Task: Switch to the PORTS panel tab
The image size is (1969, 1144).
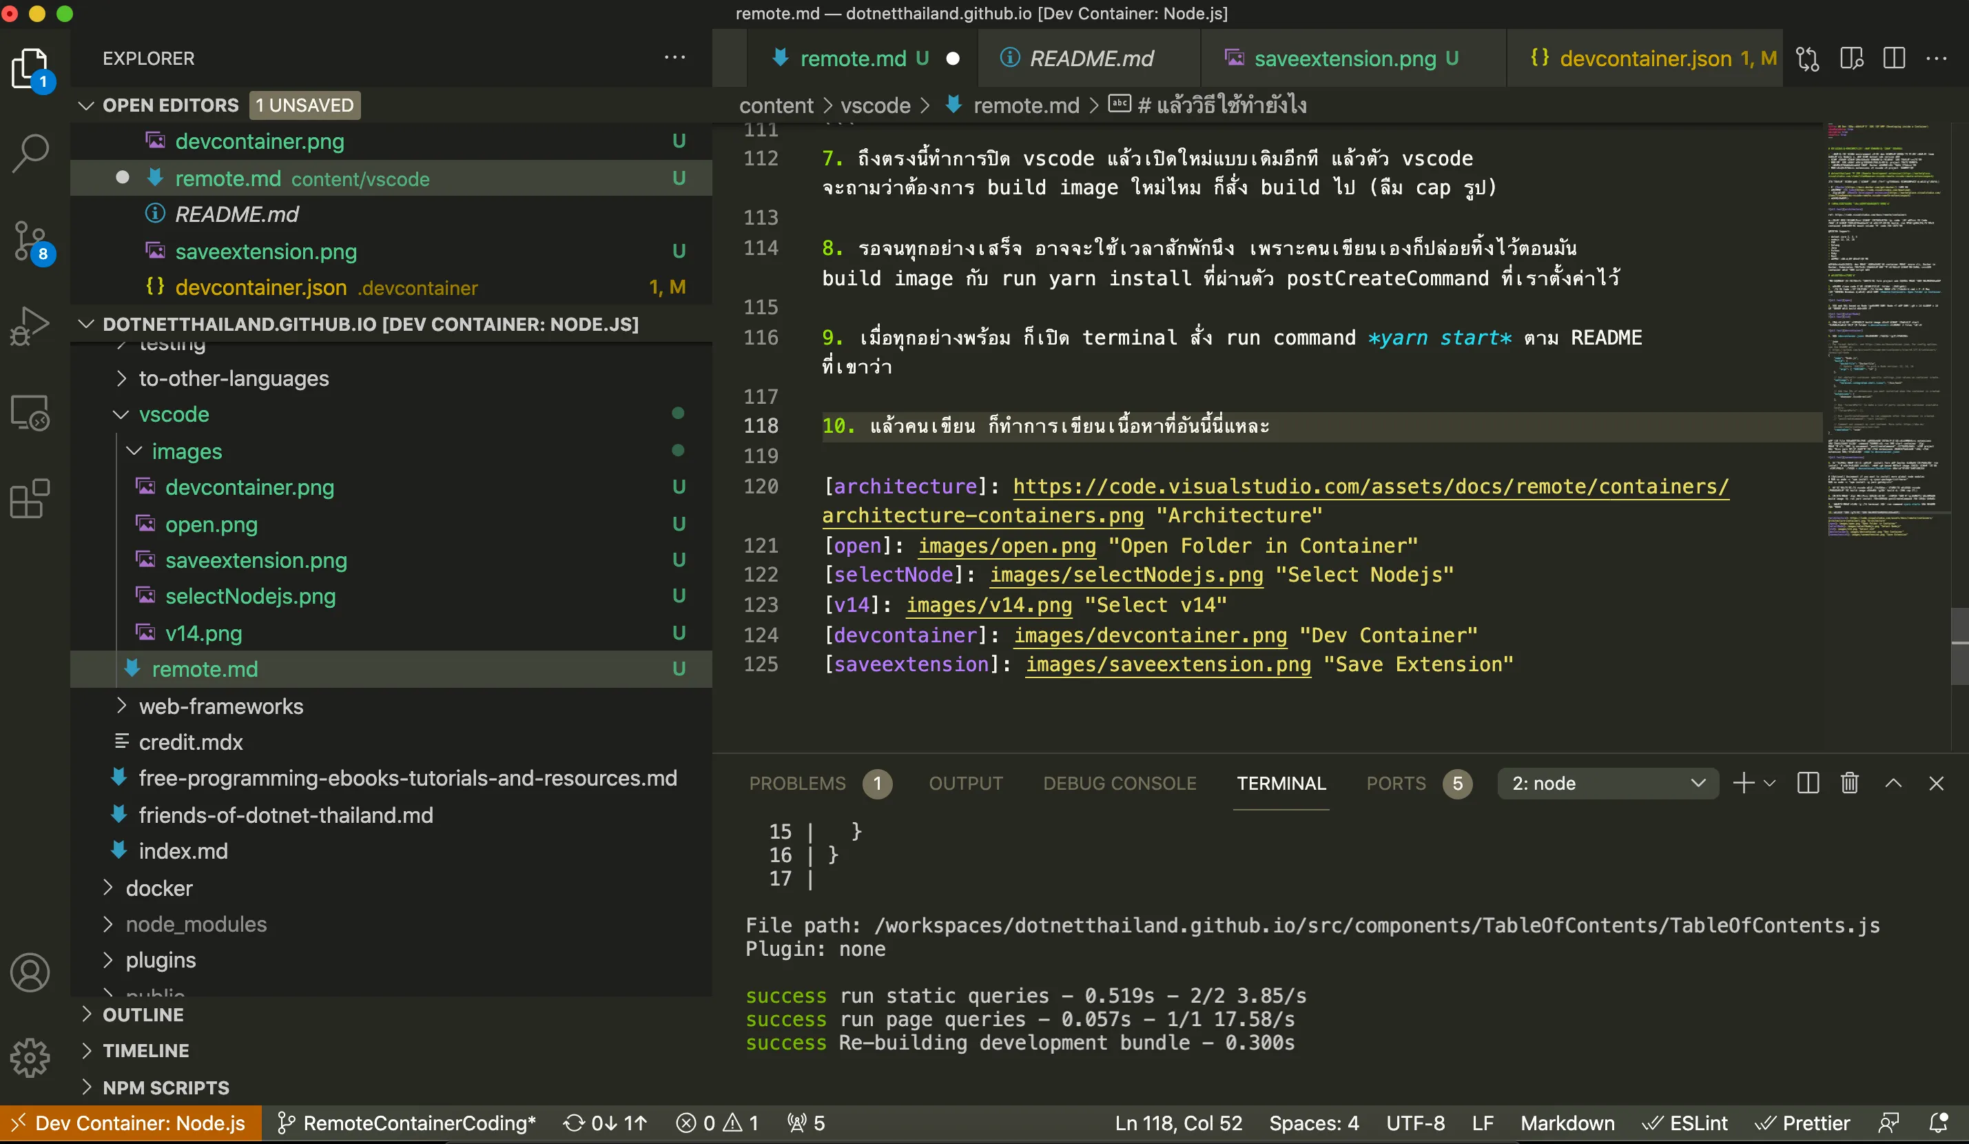Action: [1419, 783]
